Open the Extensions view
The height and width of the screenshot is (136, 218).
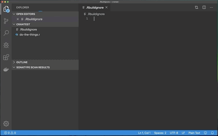6,57
